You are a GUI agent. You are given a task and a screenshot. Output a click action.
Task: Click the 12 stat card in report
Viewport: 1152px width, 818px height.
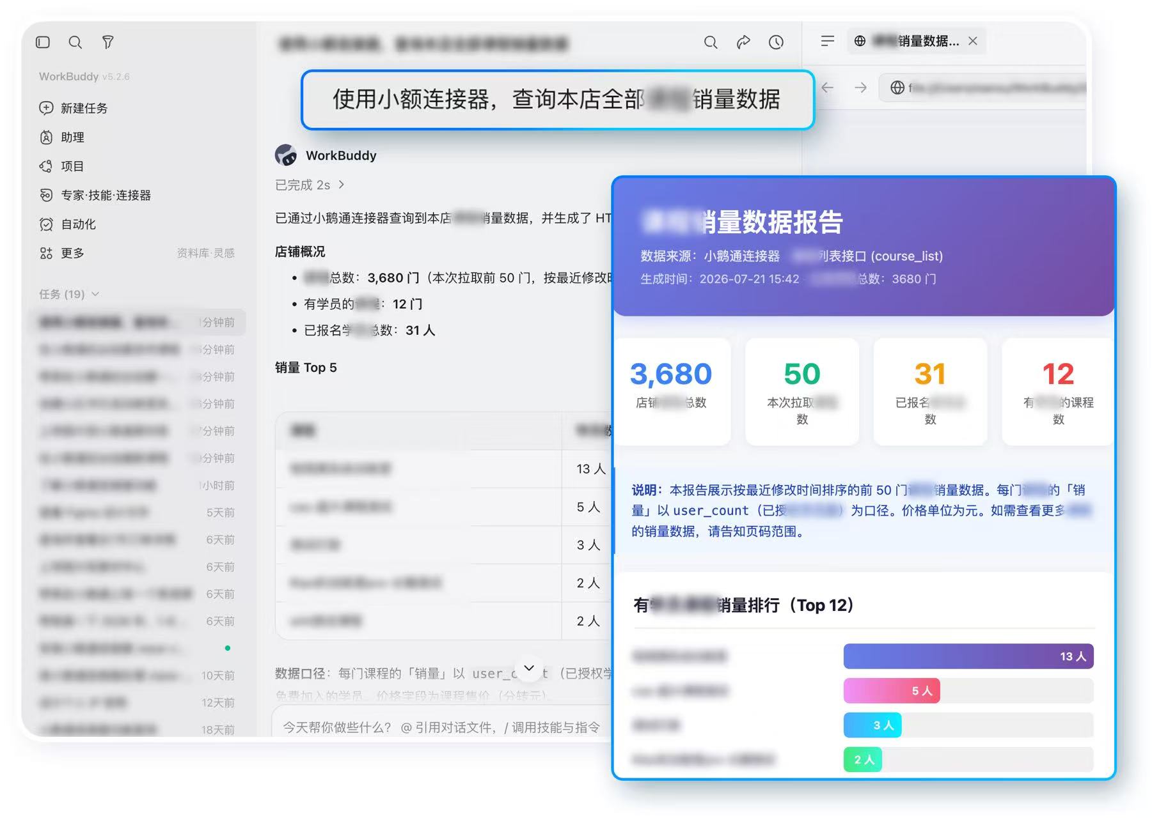pos(1058,391)
